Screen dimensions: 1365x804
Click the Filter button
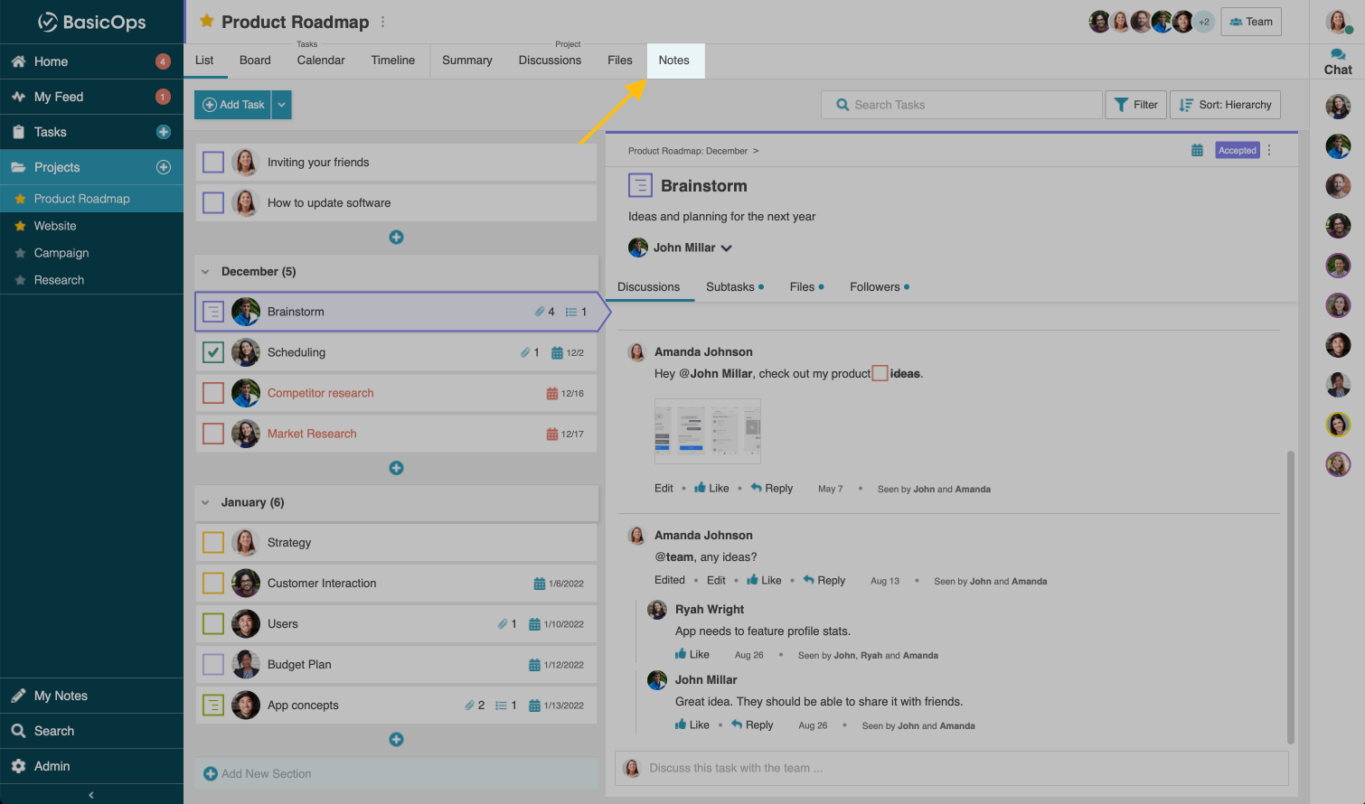(x=1135, y=105)
